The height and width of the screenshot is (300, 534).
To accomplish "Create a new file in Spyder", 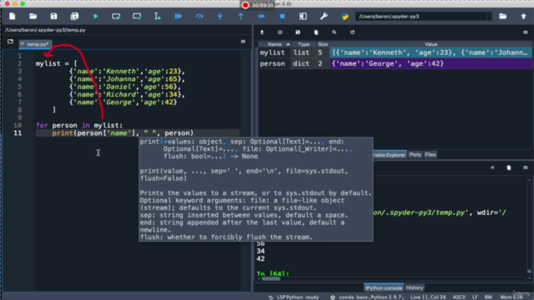I will click(x=13, y=16).
